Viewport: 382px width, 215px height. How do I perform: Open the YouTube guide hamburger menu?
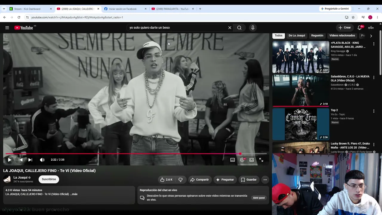tap(7, 28)
